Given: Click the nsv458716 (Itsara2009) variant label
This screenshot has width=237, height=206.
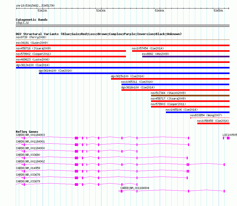Looking at the screenshot, I should 34,48.
